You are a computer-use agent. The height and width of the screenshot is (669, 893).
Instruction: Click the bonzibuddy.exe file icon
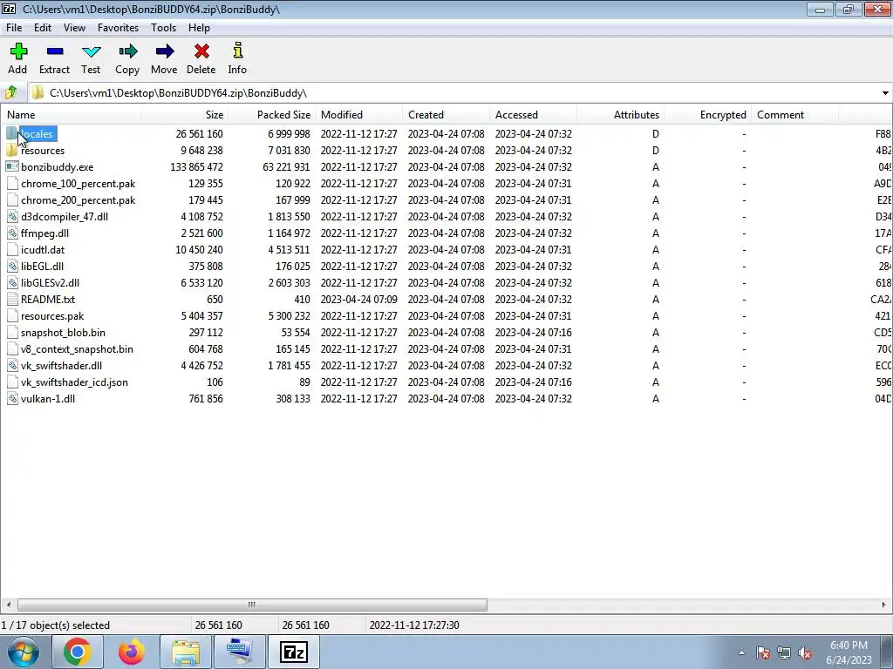pos(11,166)
